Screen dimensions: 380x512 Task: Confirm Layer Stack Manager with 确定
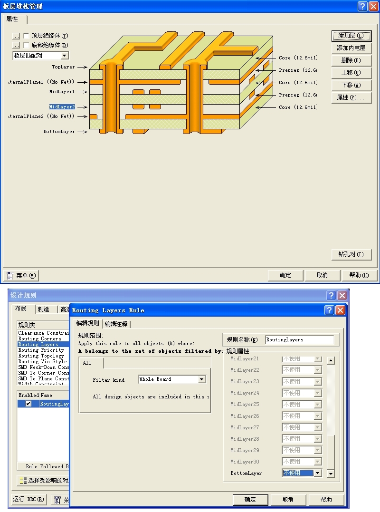pos(285,275)
